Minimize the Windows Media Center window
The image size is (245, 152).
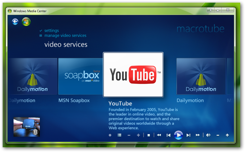(210, 10)
